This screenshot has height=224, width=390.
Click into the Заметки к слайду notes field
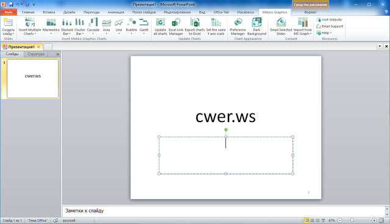(224, 211)
